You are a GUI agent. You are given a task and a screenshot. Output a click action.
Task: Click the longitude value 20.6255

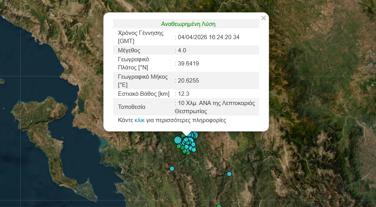(x=188, y=80)
